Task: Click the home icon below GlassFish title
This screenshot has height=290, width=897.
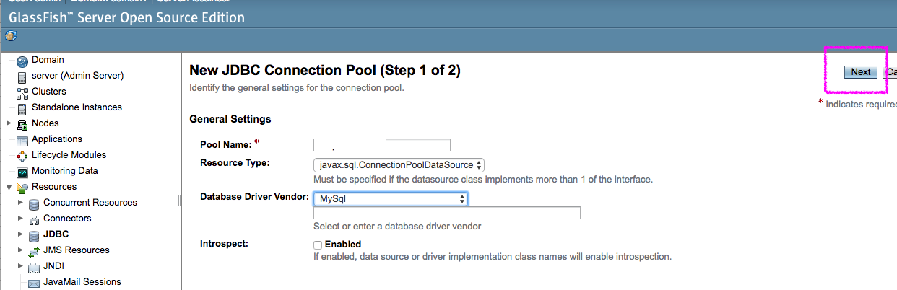Action: click(10, 35)
